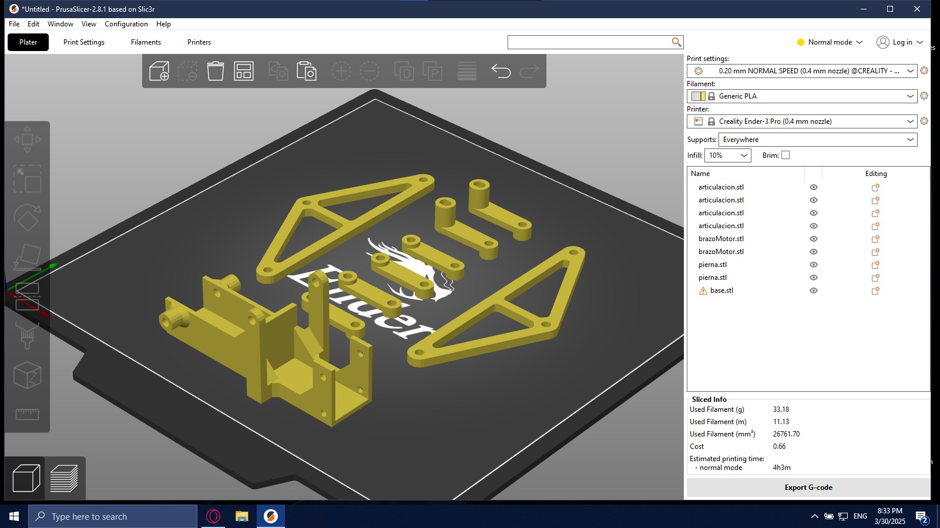Screen dimensions: 940x528
Task: Click the Split to parts icon
Action: (x=432, y=71)
